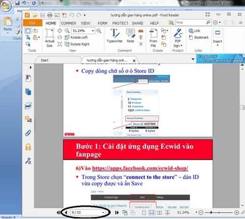Switch to the PROTECT ribbon tab
245x219 pixels.
[x=120, y=23]
